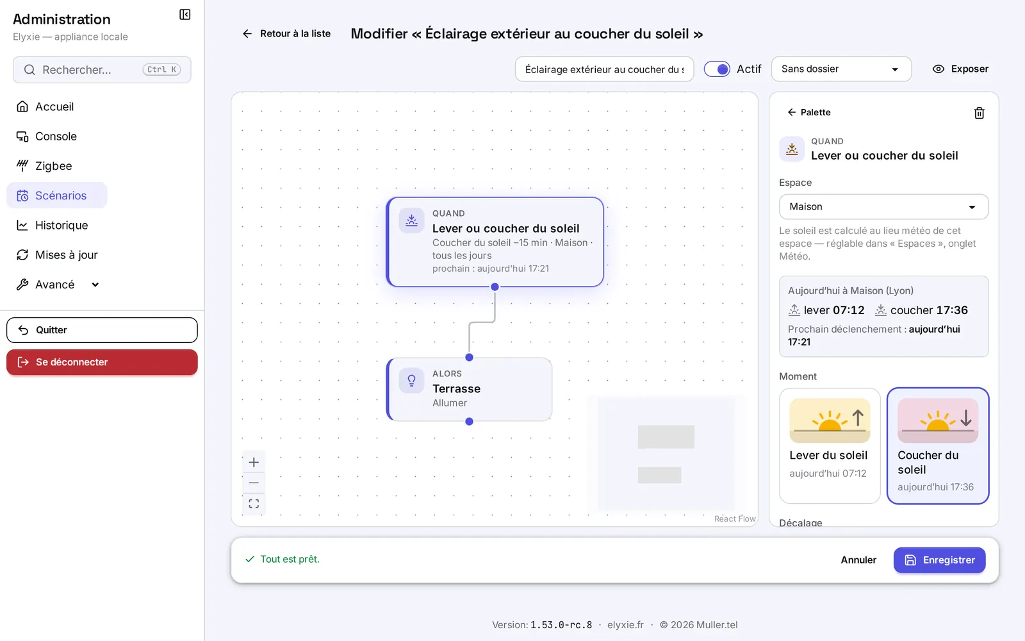
Task: Expand the Avancé submenu chevron
Action: coord(95,285)
